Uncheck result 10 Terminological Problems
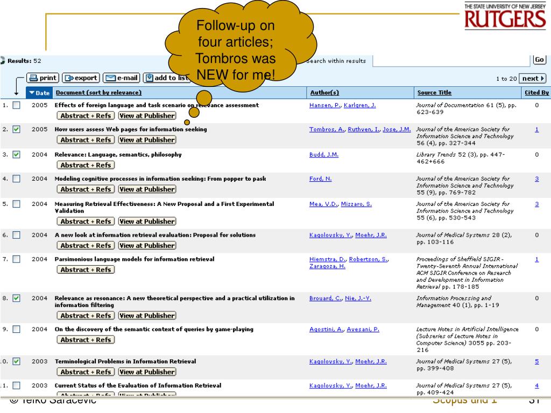Screen dimensions: 551x413 pyautogui.click(x=16, y=361)
